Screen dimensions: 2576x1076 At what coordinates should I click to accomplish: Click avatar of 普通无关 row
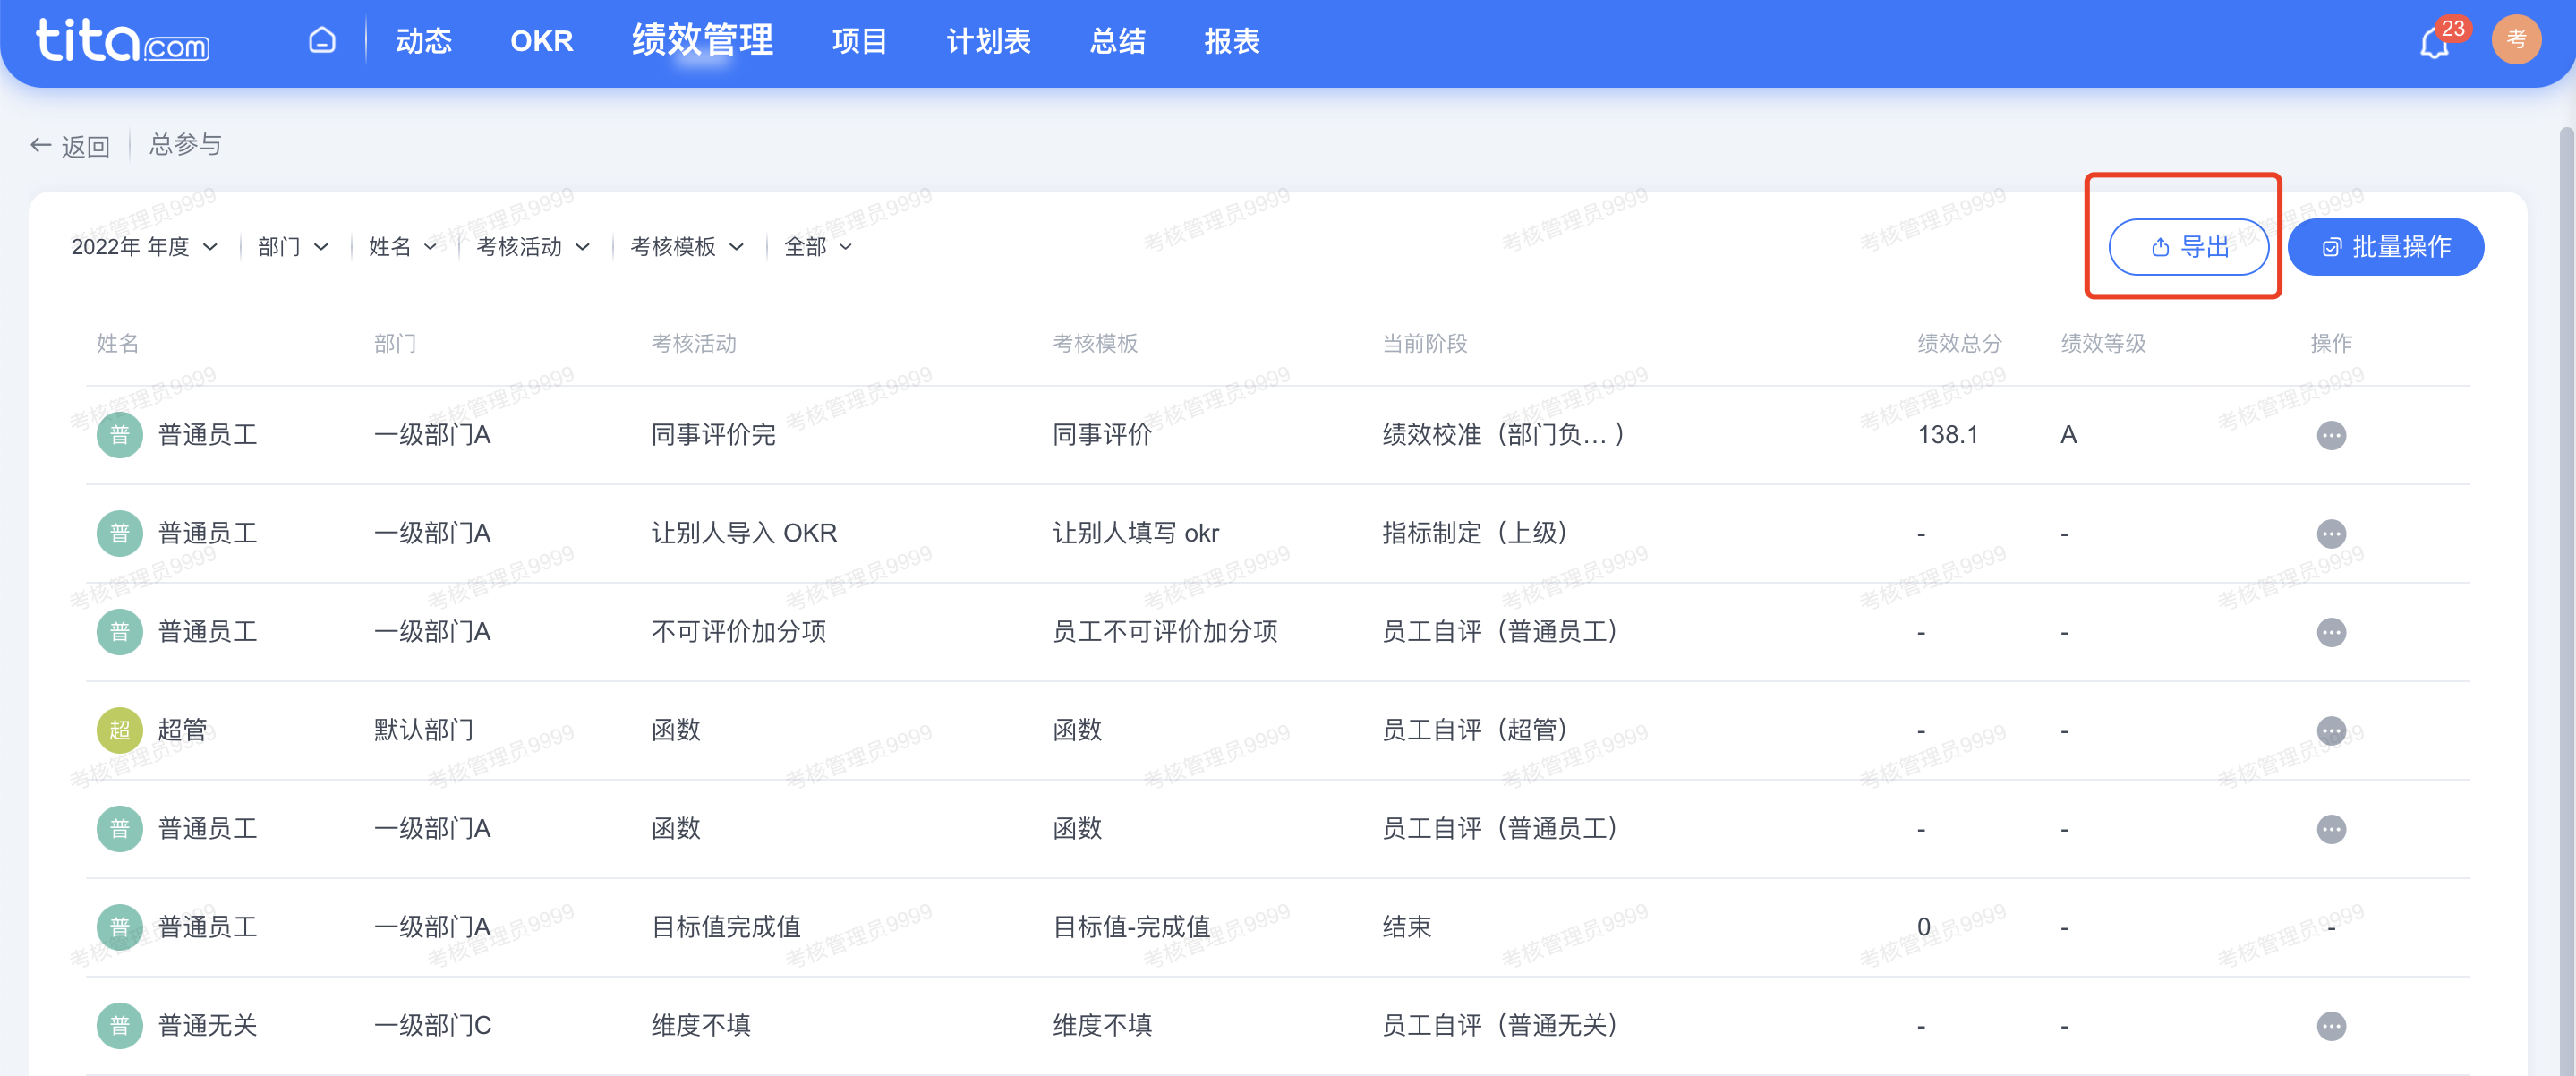120,1025
